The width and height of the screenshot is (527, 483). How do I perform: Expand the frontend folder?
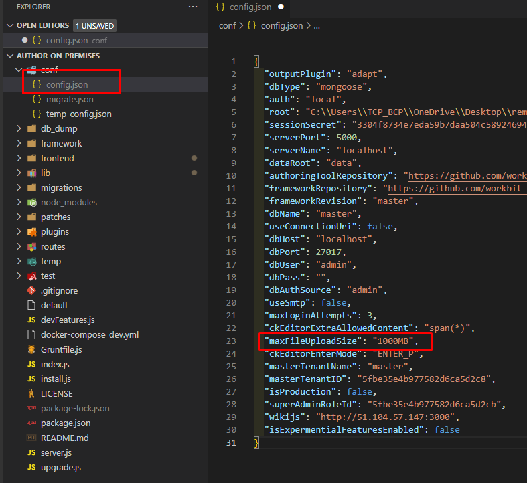click(x=18, y=158)
